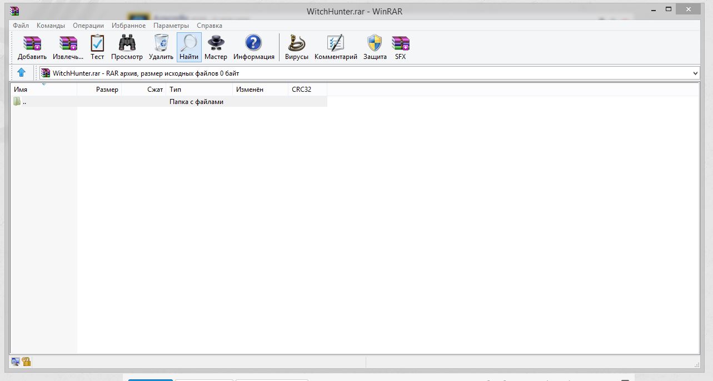Viewport: 713px width, 381px height.
Task: Run the Тест archive test tool
Action: (97, 47)
